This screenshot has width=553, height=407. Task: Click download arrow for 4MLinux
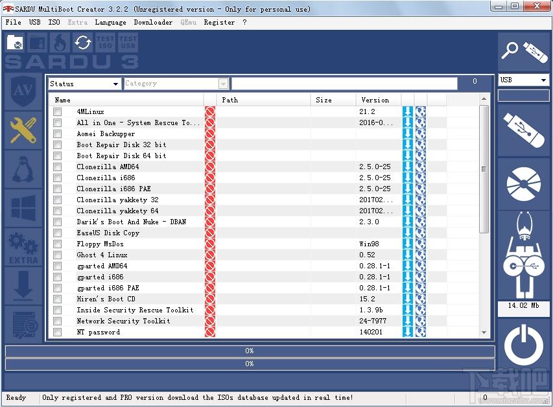coord(407,111)
